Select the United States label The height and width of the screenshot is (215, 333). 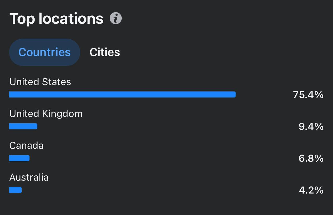[x=40, y=82]
